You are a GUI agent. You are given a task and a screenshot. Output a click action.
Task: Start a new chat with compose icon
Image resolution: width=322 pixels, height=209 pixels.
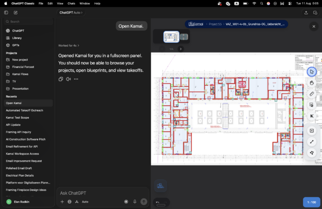tap(16, 12)
